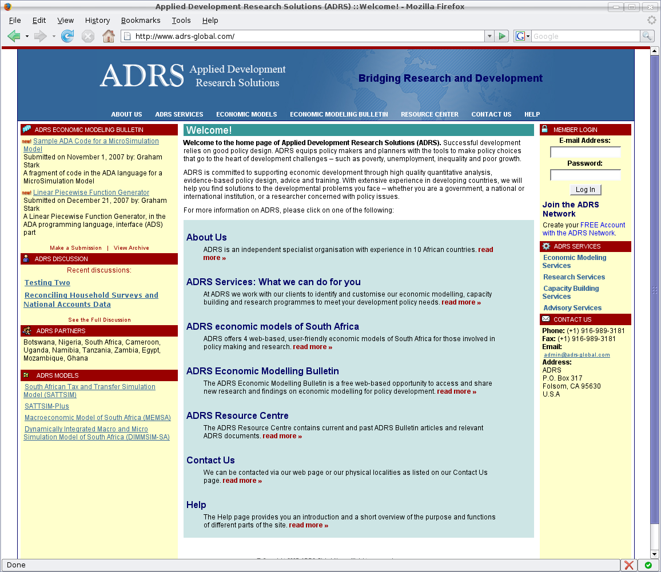Open the SATTSIM-Plus link
This screenshot has height=572, width=661.
point(46,406)
